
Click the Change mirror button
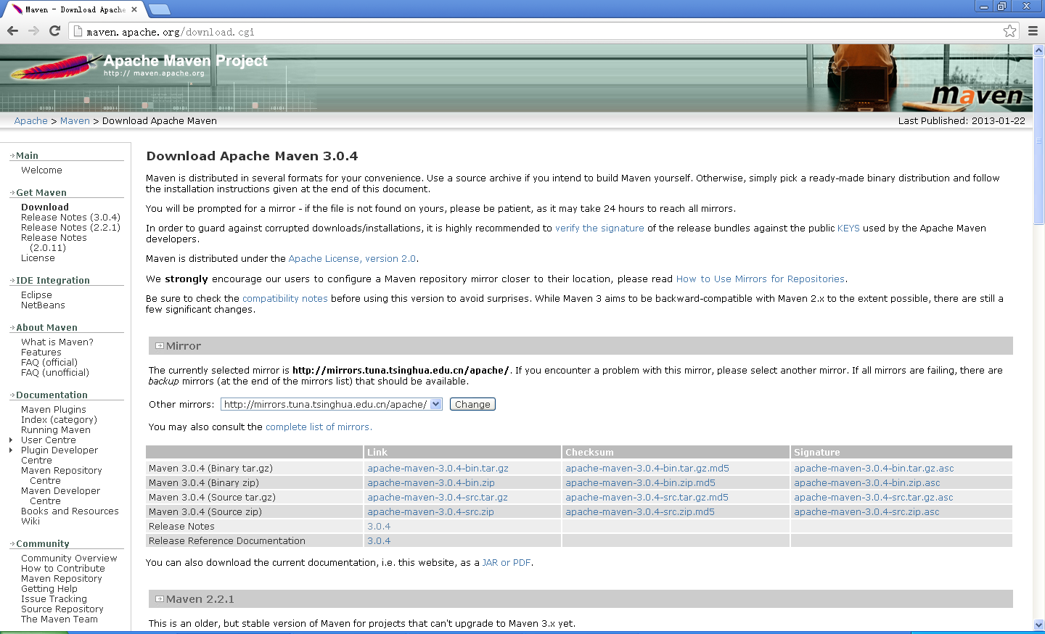[472, 404]
